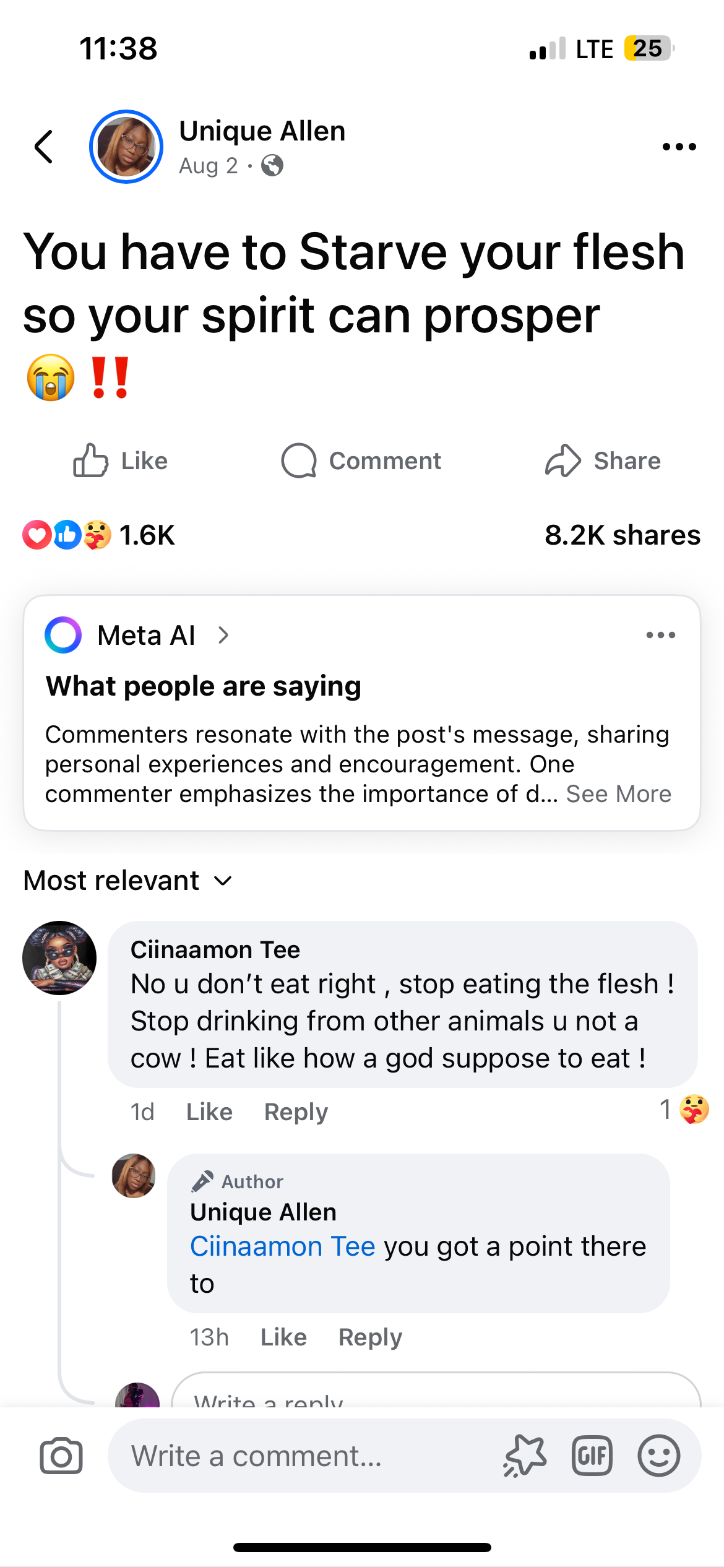Image resolution: width=724 pixels, height=1567 pixels.
Task: Open the Ciinaamon Tee mention link
Action: pos(282,1246)
